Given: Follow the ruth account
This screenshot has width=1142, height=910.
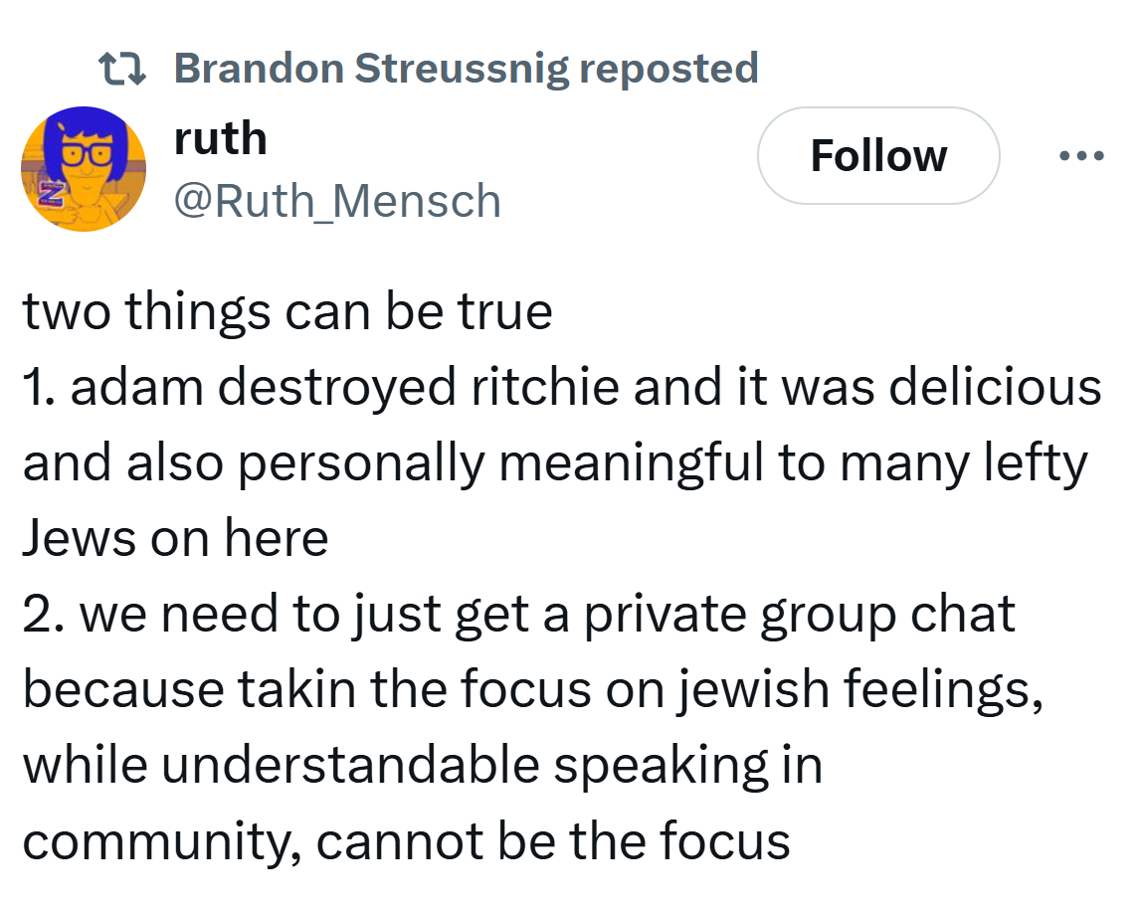Looking at the screenshot, I should coord(878,156).
